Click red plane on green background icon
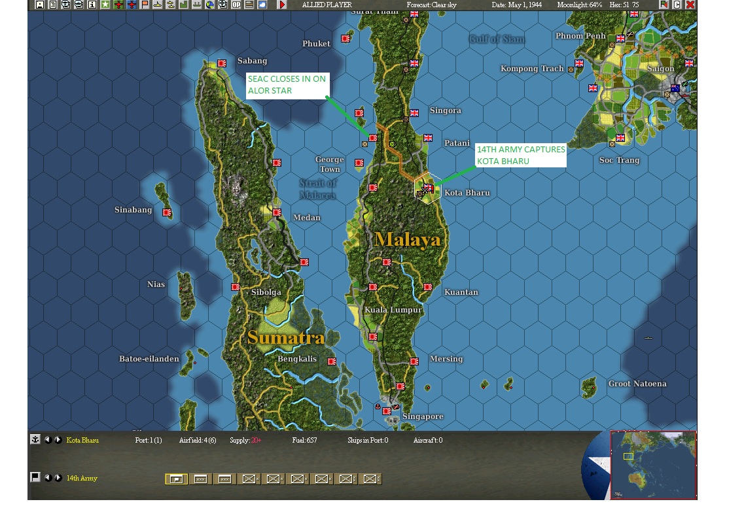Image resolution: width=744 pixels, height=506 pixels. 118,5
